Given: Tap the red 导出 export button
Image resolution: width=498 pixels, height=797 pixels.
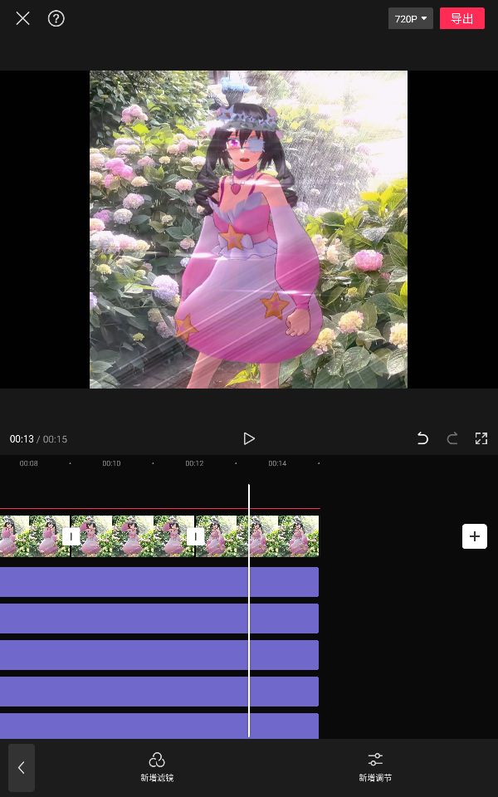Looking at the screenshot, I should click(461, 18).
